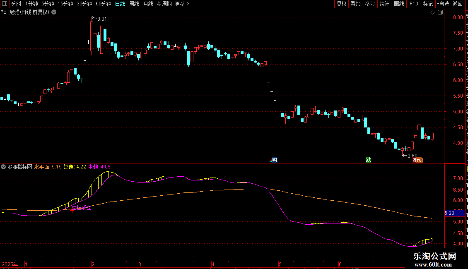Switch to 月线 monthly chart
Image resolution: width=468 pixels, height=269 pixels.
(x=148, y=4)
